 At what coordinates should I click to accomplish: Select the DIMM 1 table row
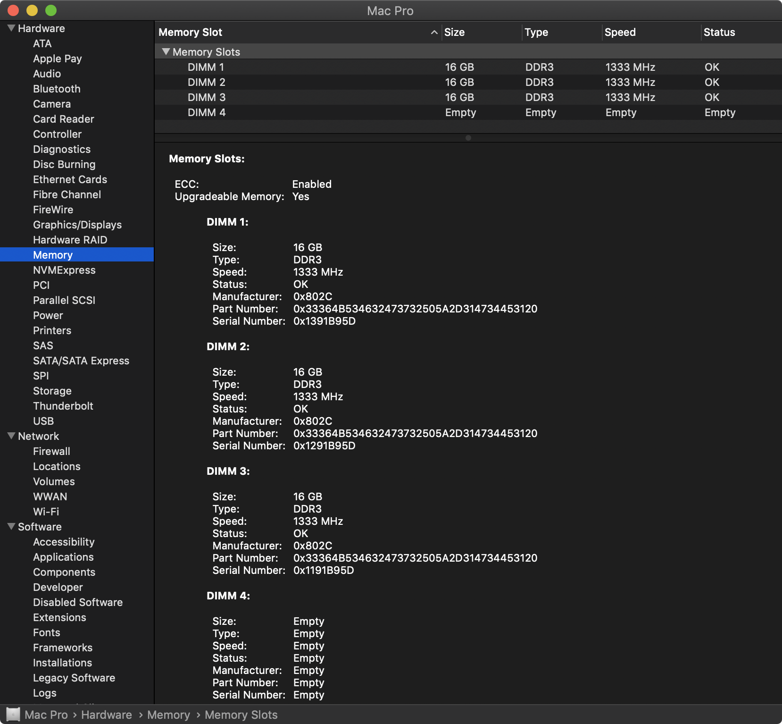tap(468, 67)
